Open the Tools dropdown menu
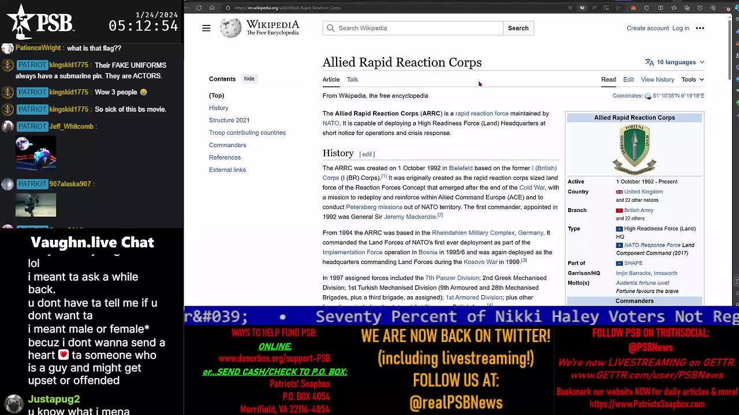The width and height of the screenshot is (739, 415). coord(692,80)
